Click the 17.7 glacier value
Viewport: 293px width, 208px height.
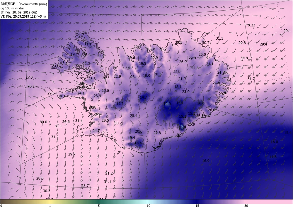[x=120, y=104]
